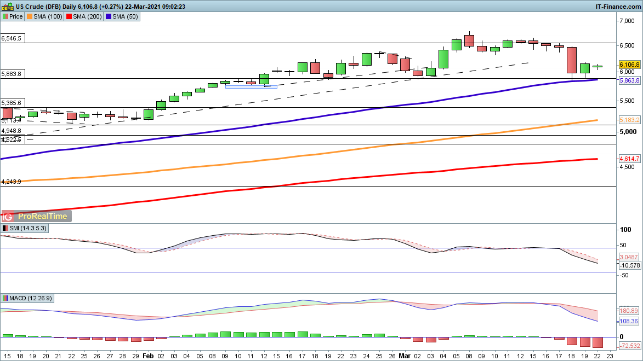
Task: Click the orange SMA (100) color swatch
Action: (30, 17)
